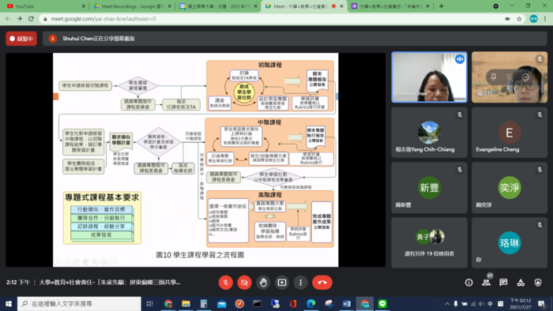Click your own 珞琳 tile
This screenshot has height=311, width=553.
(510, 242)
